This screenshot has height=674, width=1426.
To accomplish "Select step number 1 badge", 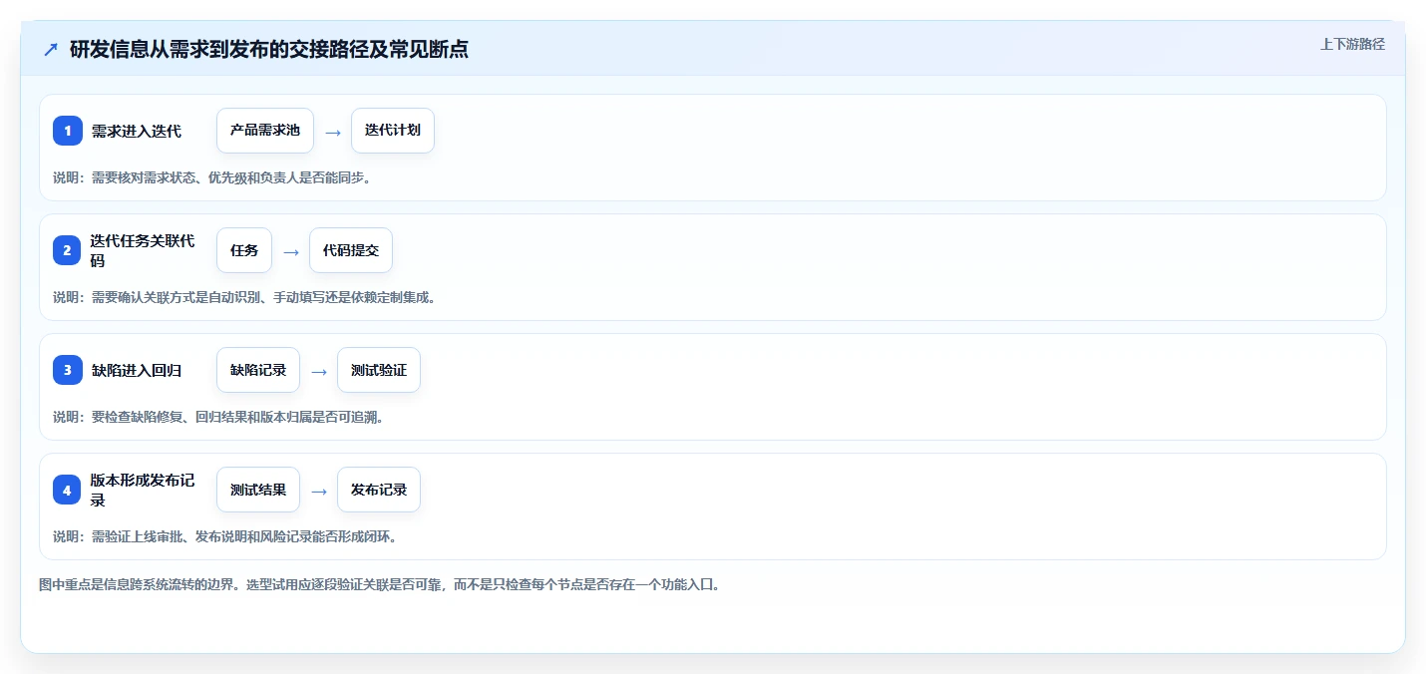I will point(68,131).
